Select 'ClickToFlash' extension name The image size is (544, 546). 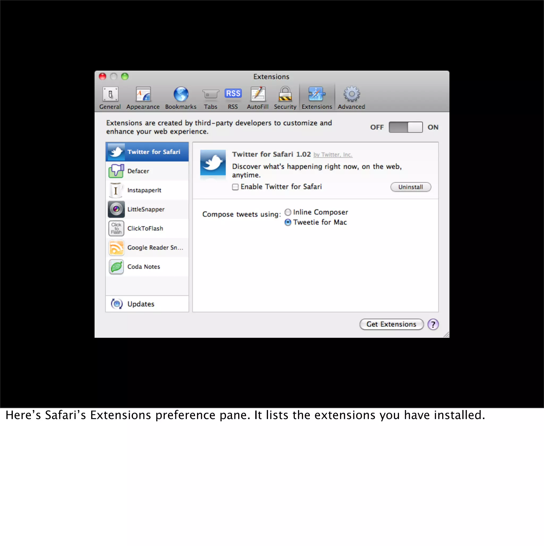(x=145, y=228)
